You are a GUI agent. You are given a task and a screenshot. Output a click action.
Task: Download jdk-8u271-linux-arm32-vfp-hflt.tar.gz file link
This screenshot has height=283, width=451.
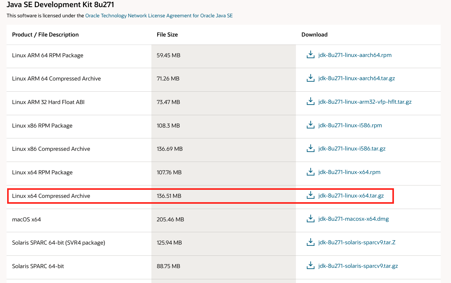[365, 102]
